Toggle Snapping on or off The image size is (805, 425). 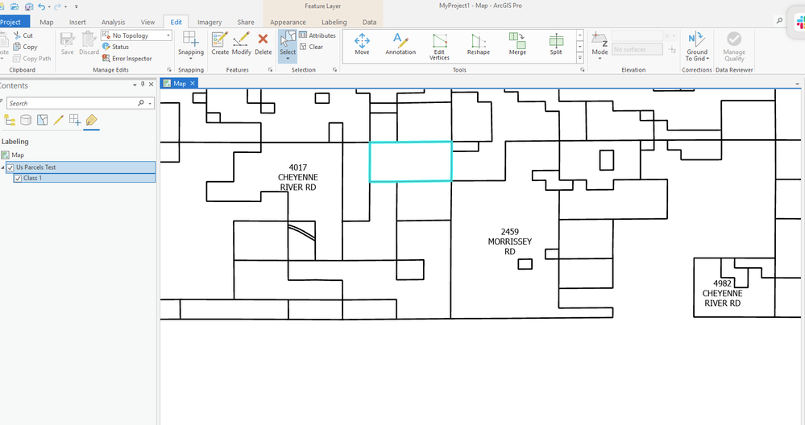[190, 40]
